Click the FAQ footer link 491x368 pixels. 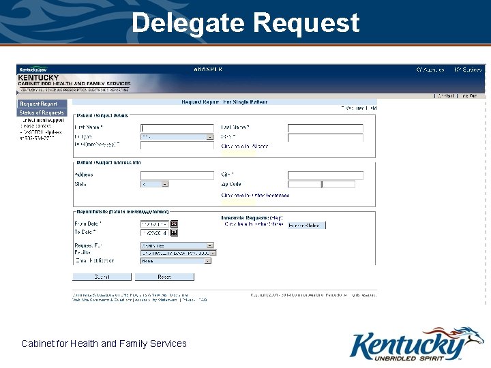(x=203, y=300)
